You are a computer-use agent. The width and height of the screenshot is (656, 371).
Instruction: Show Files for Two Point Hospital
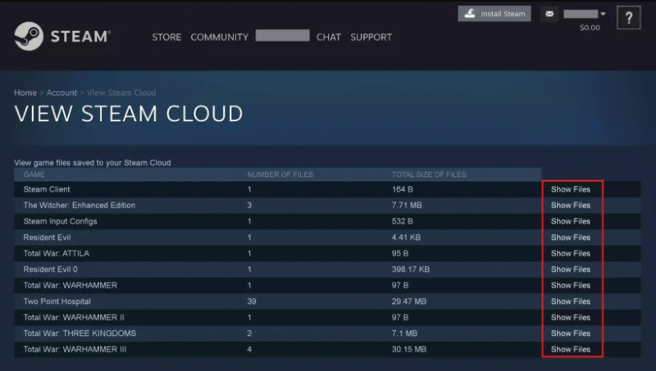point(570,301)
